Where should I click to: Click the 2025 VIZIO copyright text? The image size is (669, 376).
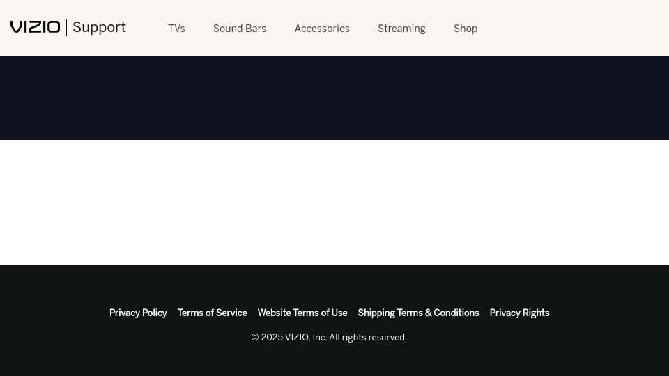[329, 337]
